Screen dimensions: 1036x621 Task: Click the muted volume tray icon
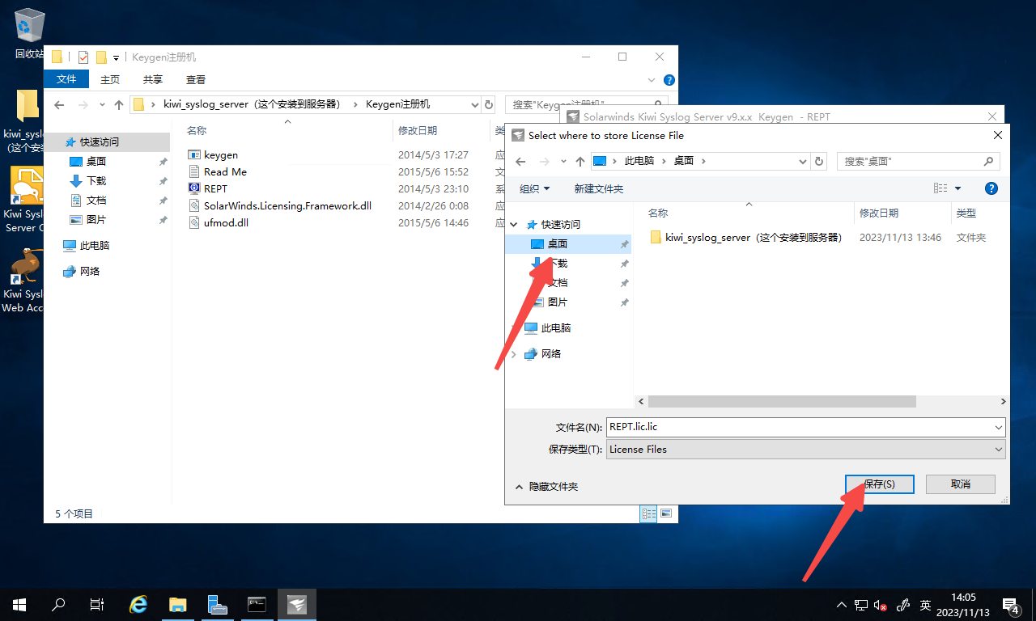pos(881,605)
